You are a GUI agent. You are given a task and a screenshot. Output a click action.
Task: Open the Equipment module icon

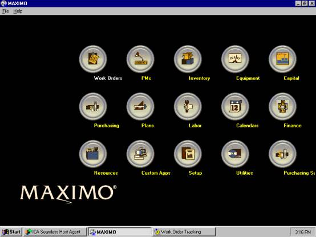tap(235, 59)
